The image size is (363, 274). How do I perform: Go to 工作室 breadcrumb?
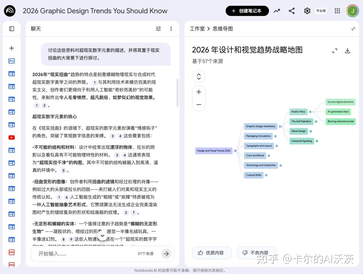coord(197,29)
